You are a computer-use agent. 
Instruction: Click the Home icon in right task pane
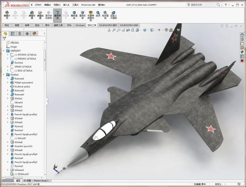pos(242,35)
